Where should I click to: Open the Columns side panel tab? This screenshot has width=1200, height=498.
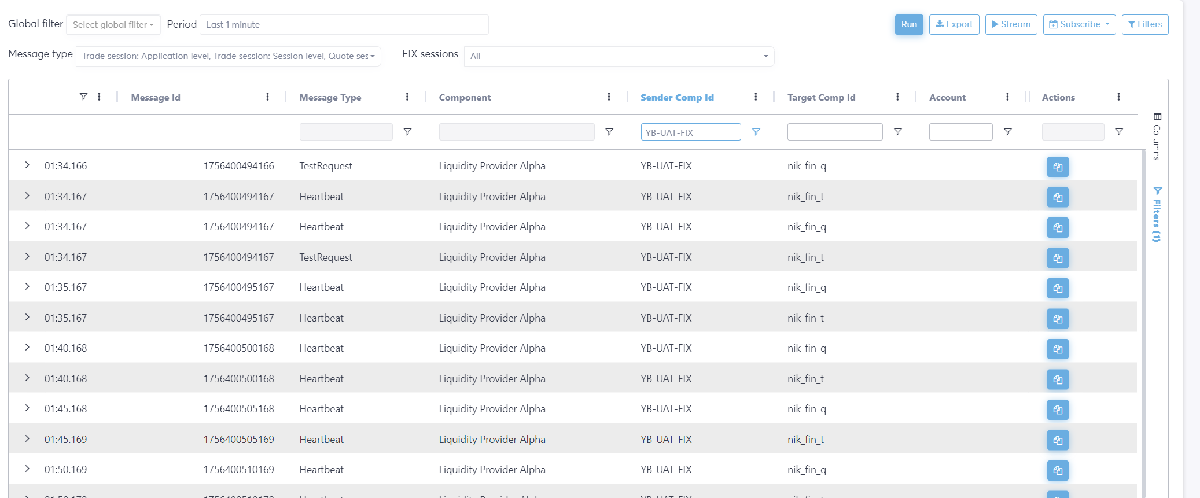(x=1157, y=137)
